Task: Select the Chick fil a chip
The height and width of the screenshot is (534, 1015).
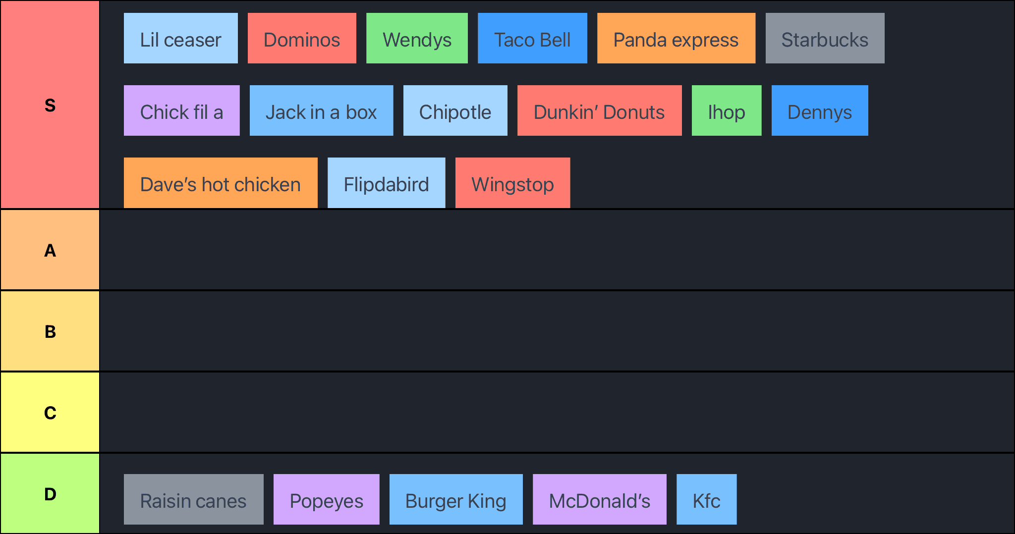Action: [x=181, y=111]
